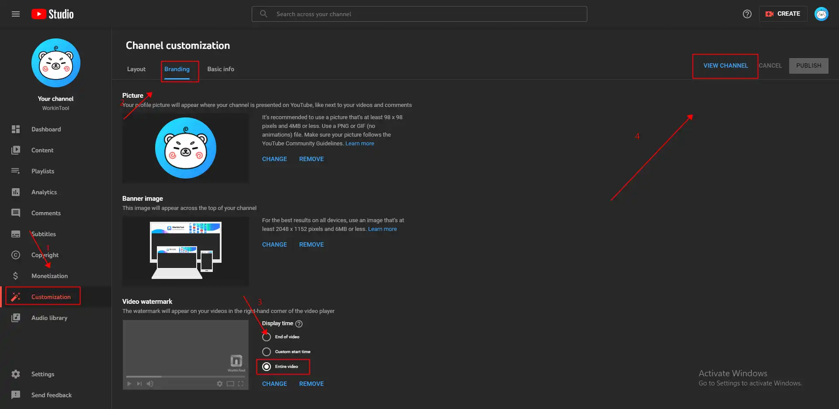Image resolution: width=839 pixels, height=409 pixels.
Task: Click the WorkinTool watermark logo in preview
Action: (236, 363)
